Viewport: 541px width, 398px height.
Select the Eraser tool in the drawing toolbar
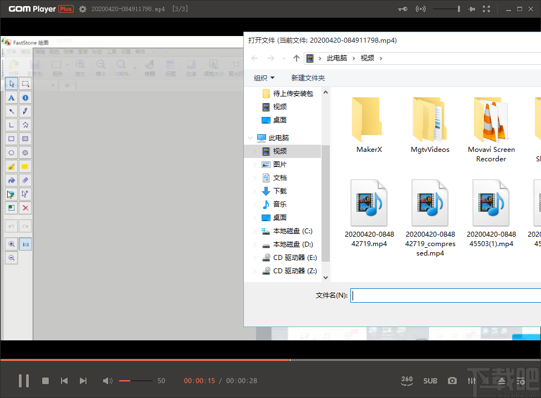pos(25,180)
